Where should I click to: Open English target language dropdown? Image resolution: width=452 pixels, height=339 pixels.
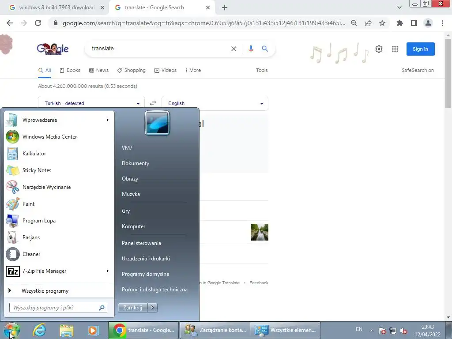(x=215, y=103)
